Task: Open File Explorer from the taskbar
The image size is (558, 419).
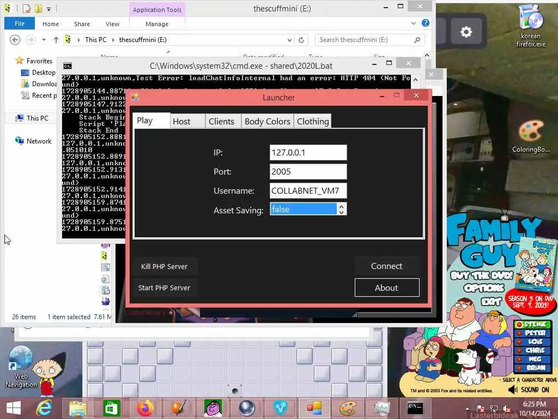Action: tap(77, 408)
